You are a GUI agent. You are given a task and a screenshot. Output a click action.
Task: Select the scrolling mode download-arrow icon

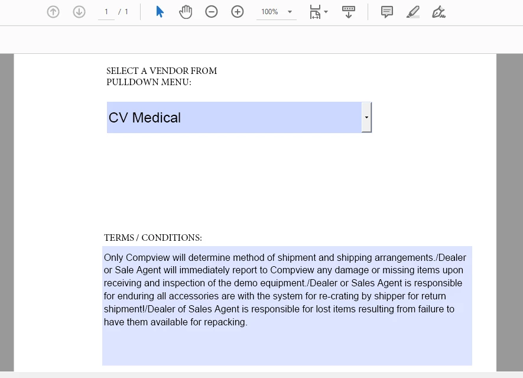tap(349, 12)
